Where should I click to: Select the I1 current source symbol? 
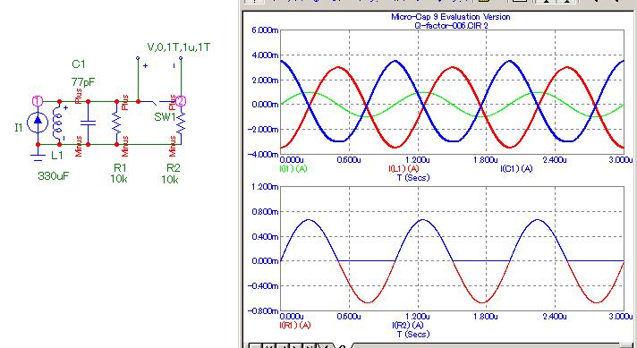tap(38, 123)
